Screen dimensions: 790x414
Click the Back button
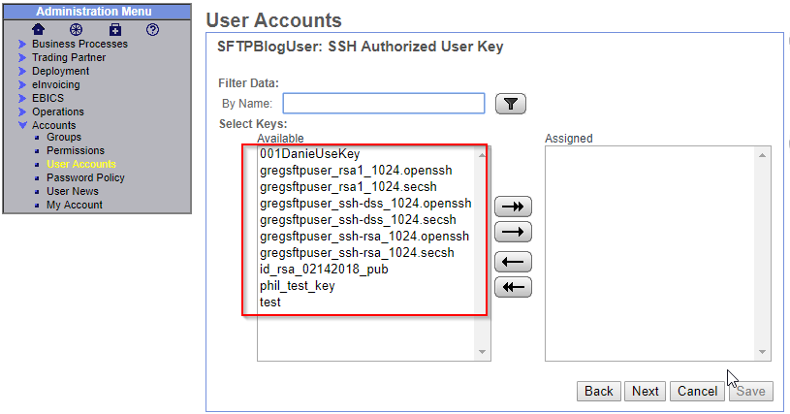(598, 391)
